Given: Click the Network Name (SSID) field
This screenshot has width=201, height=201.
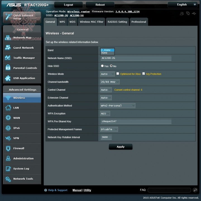Looking at the screenshot, I should 136,58.
